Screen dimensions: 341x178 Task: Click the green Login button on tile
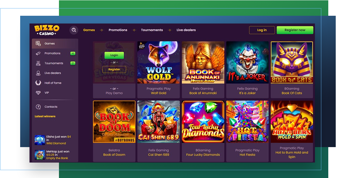114,55
